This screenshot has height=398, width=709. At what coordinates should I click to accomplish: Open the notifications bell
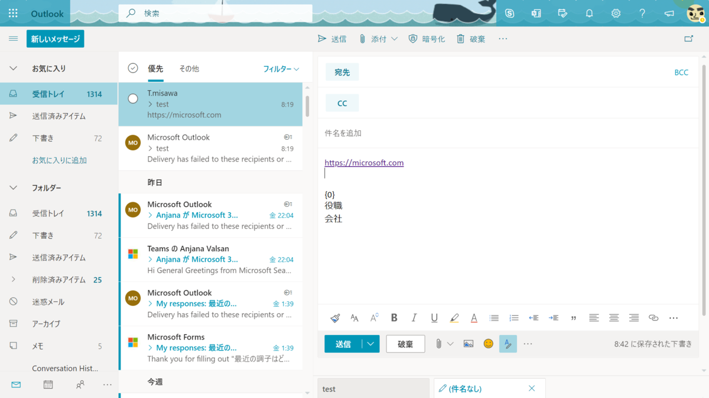[589, 13]
